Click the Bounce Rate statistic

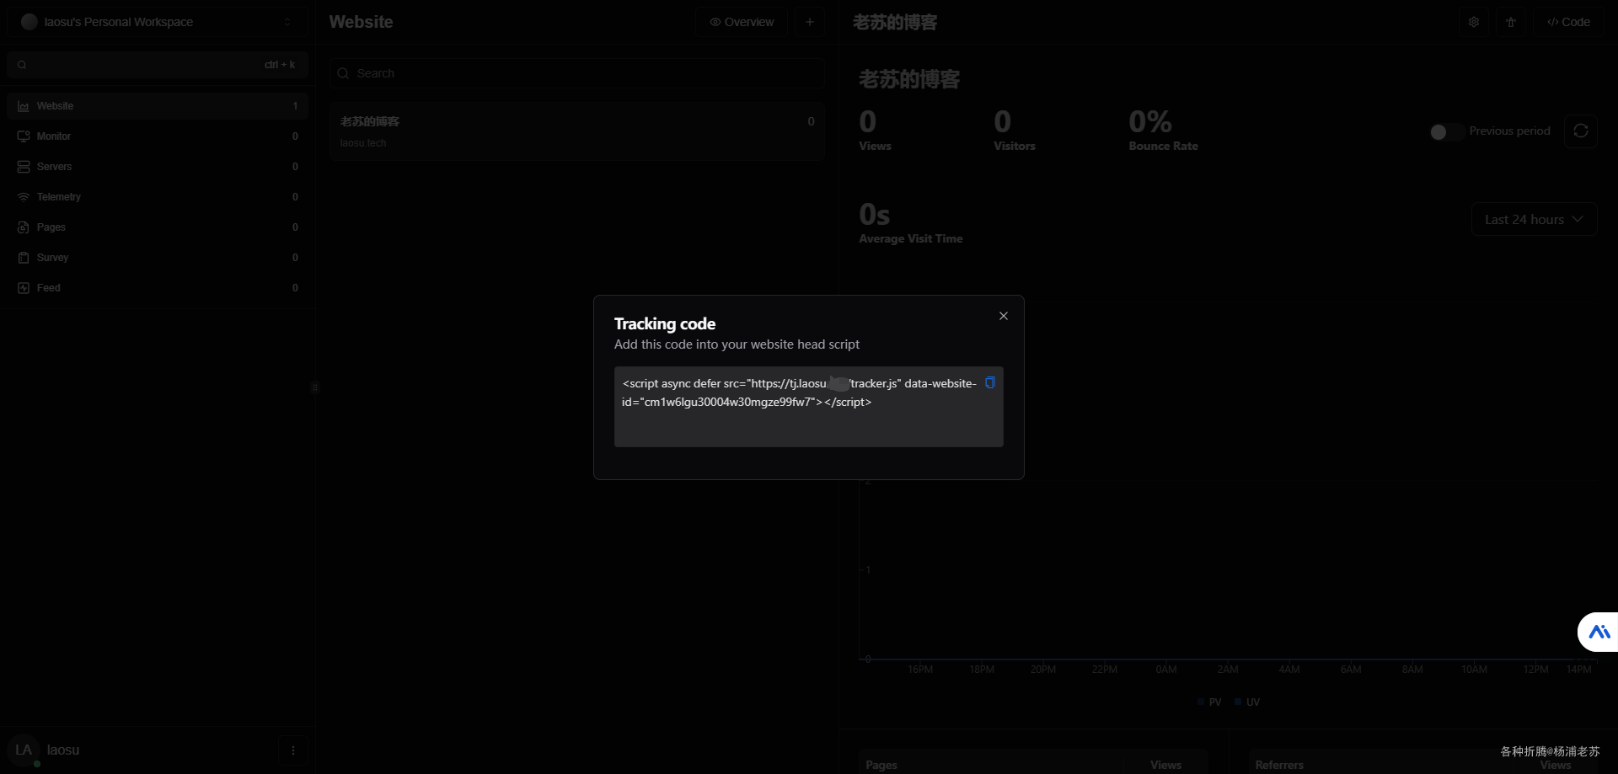pyautogui.click(x=1163, y=131)
